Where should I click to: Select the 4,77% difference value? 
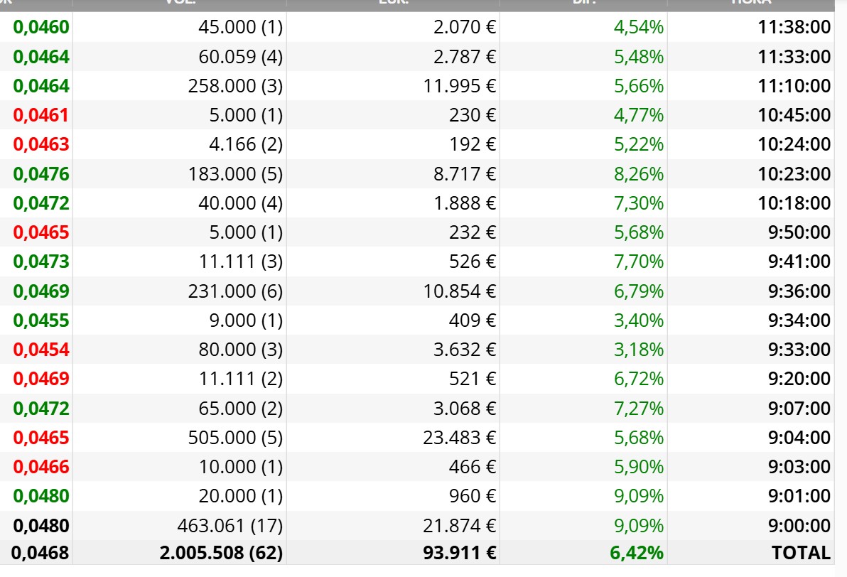639,115
